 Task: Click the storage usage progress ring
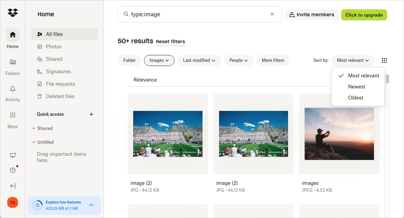(x=38, y=205)
